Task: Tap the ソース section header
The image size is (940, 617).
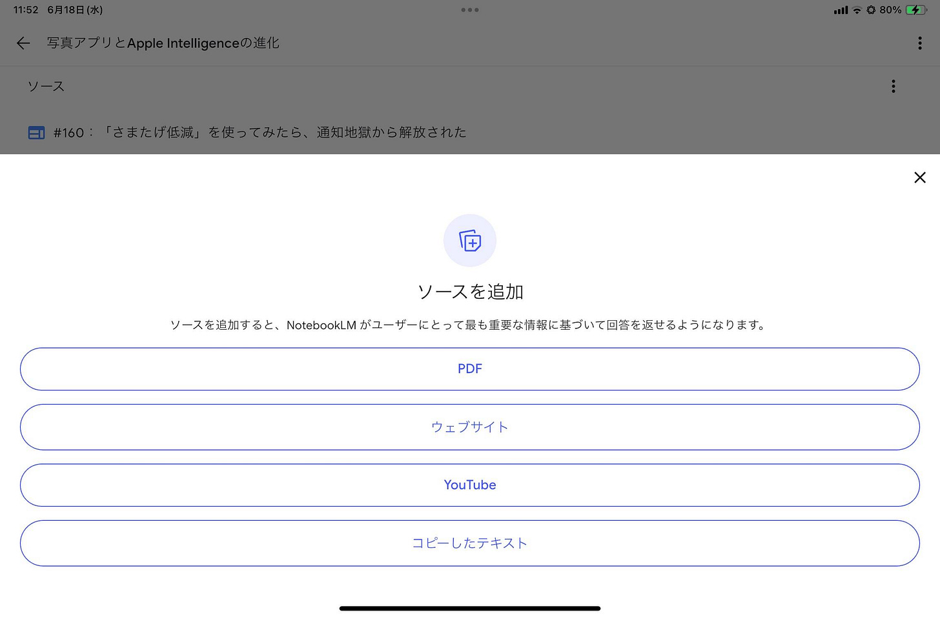Action: (x=46, y=86)
